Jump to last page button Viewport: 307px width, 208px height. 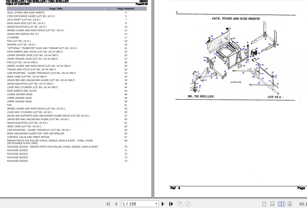pos(171,204)
